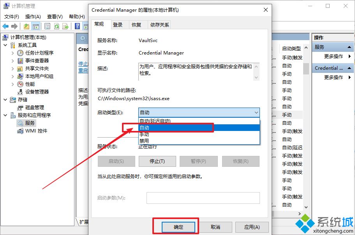Screen dimensions: 355x235
Task: Select the 服务 node in the console tree
Action: point(30,123)
